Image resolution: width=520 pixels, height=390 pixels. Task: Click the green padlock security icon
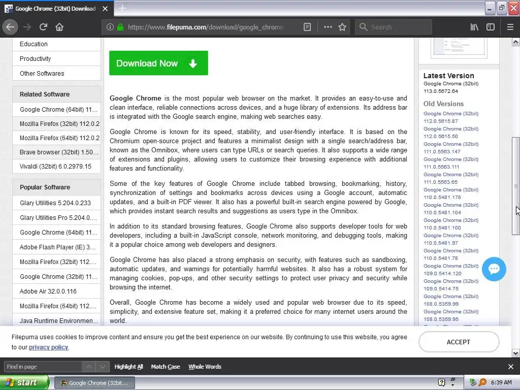click(120, 27)
